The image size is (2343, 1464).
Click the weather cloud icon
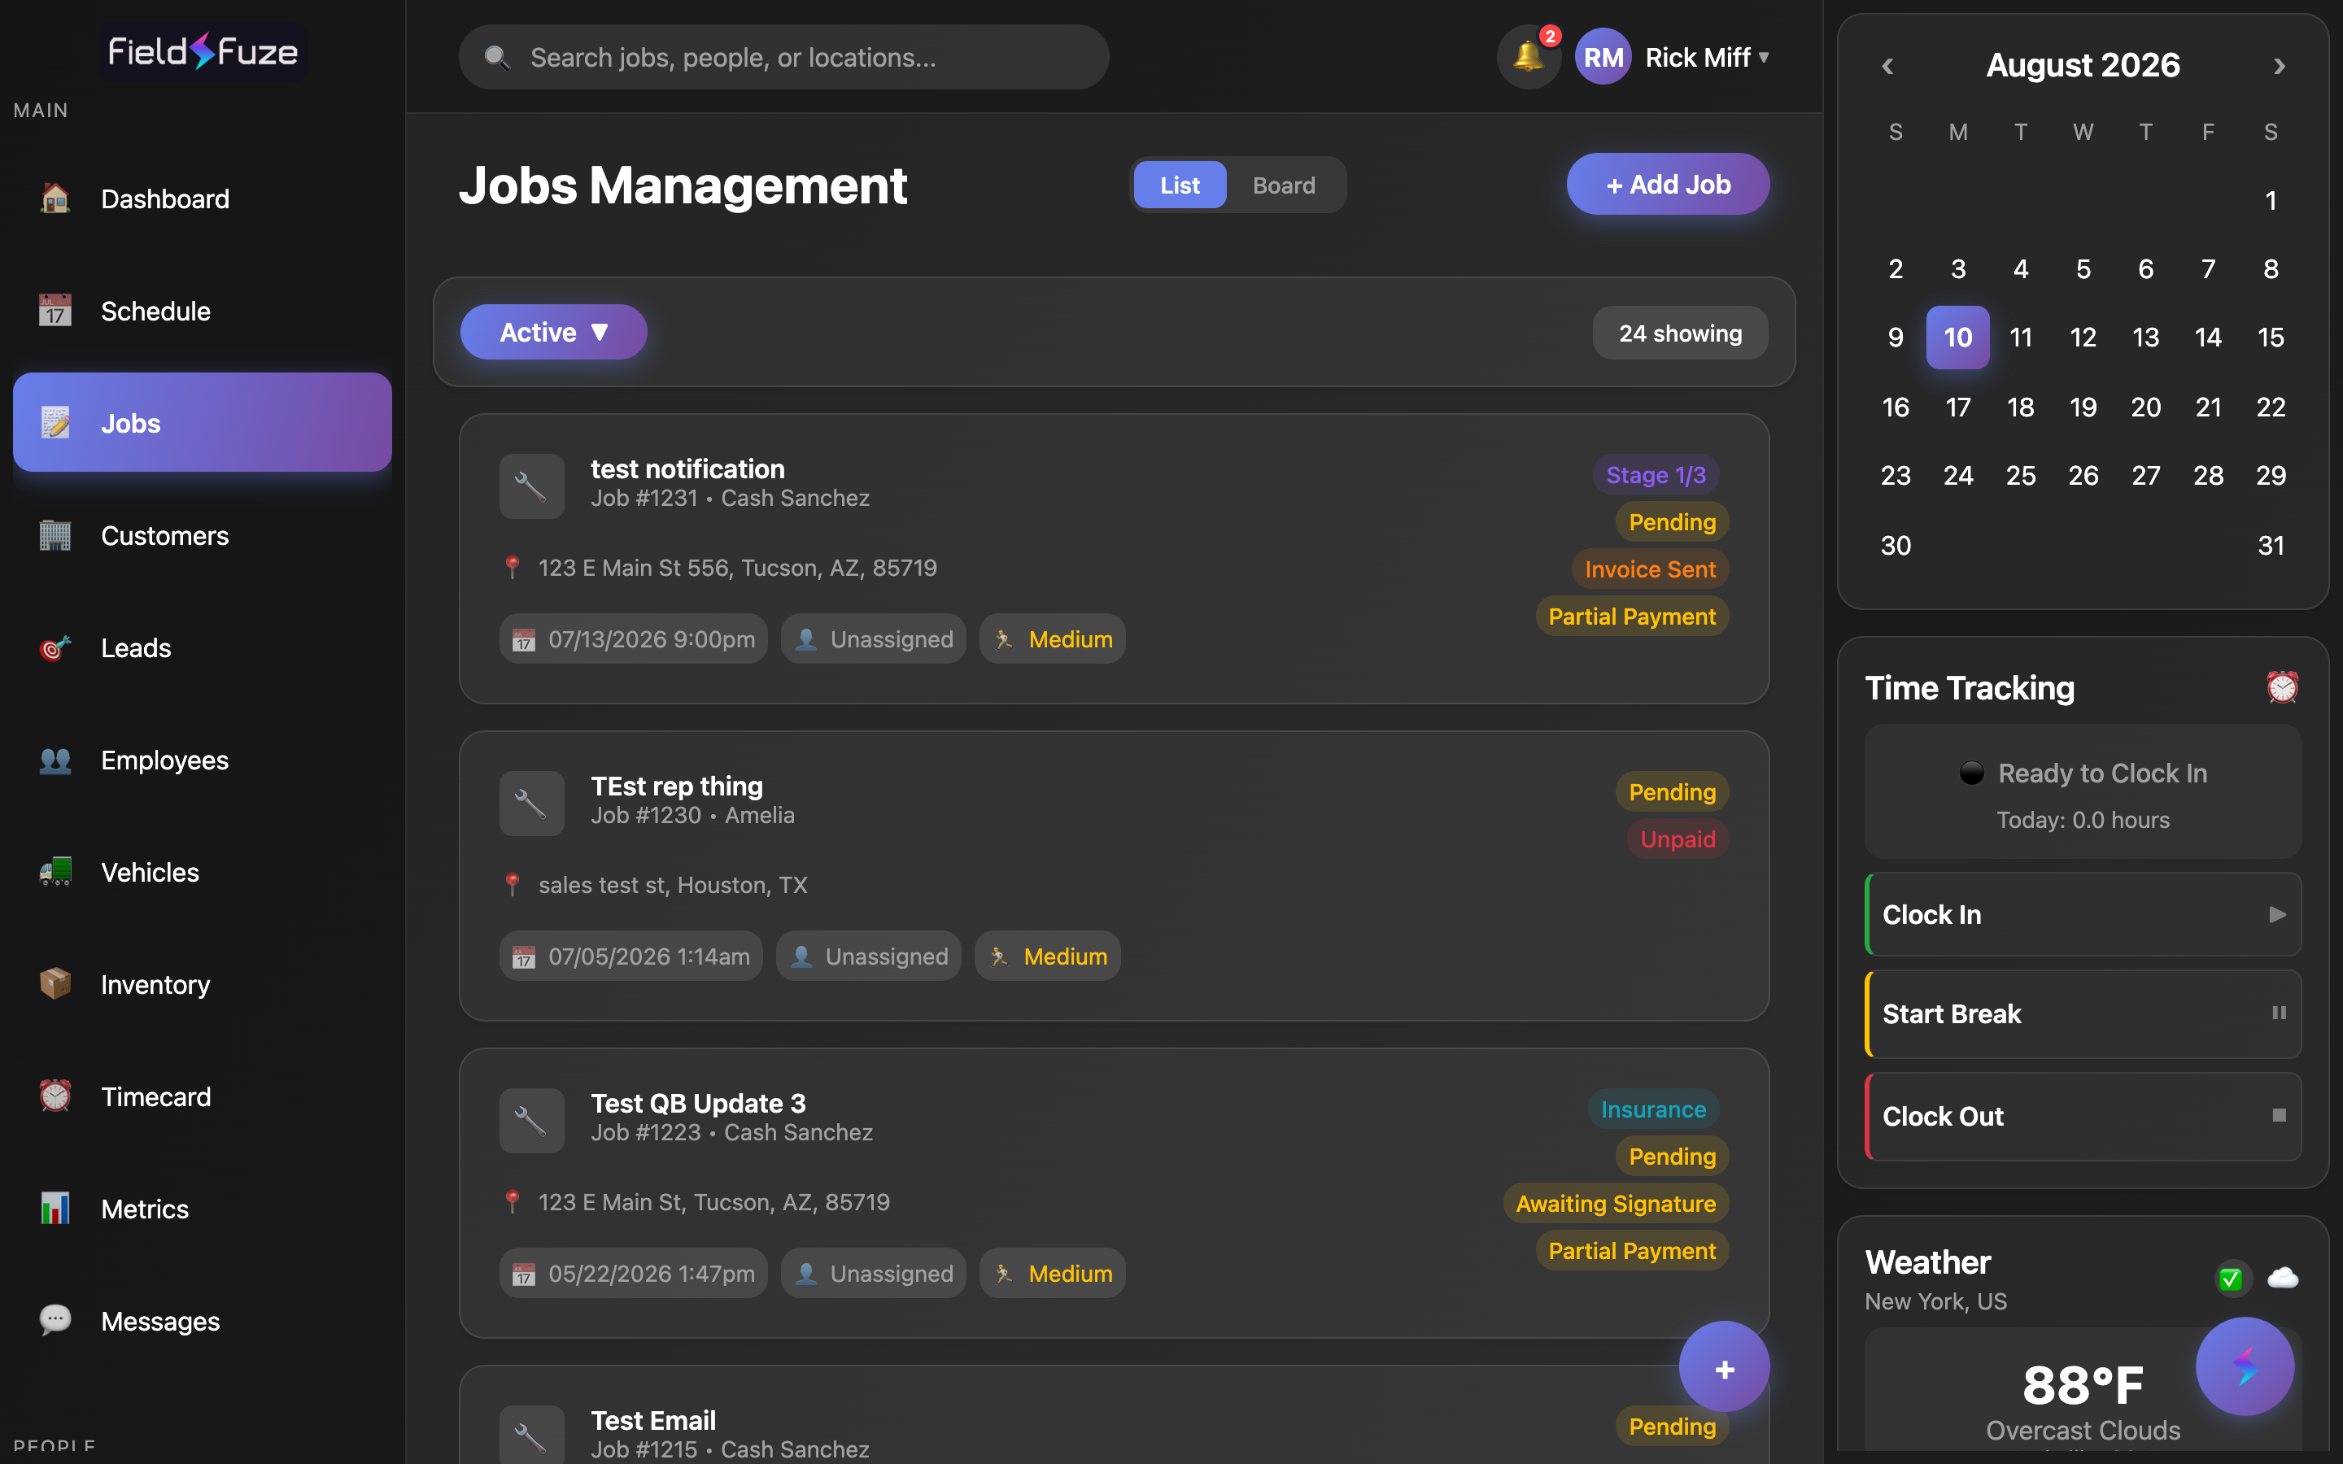coord(2282,1278)
